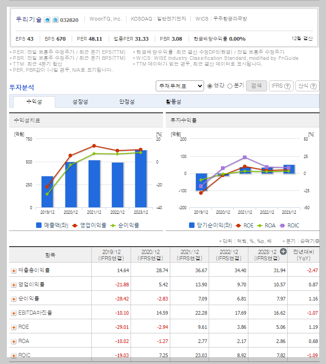Click the 순이익률 2019/12 value -28.42

[122, 299]
